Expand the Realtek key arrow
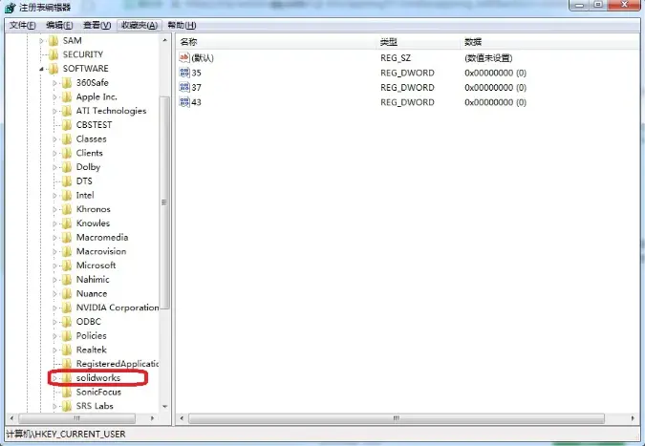 (54, 350)
